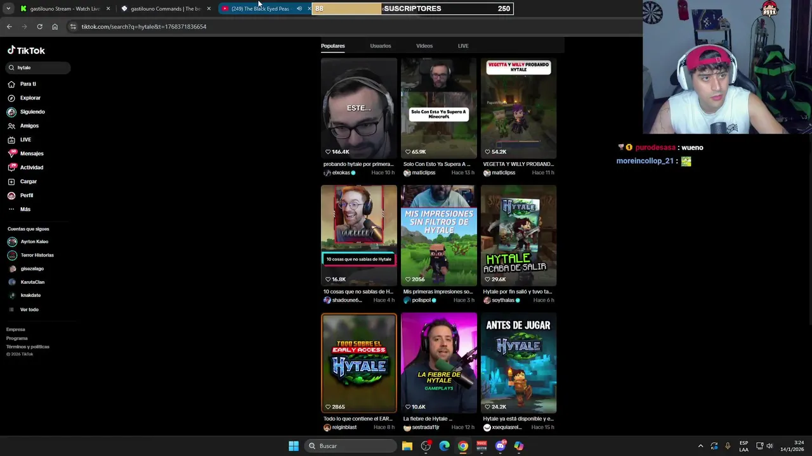Screen dimensions: 812x456
Task: Open the Perfil avatar icon
Action: (x=11, y=196)
